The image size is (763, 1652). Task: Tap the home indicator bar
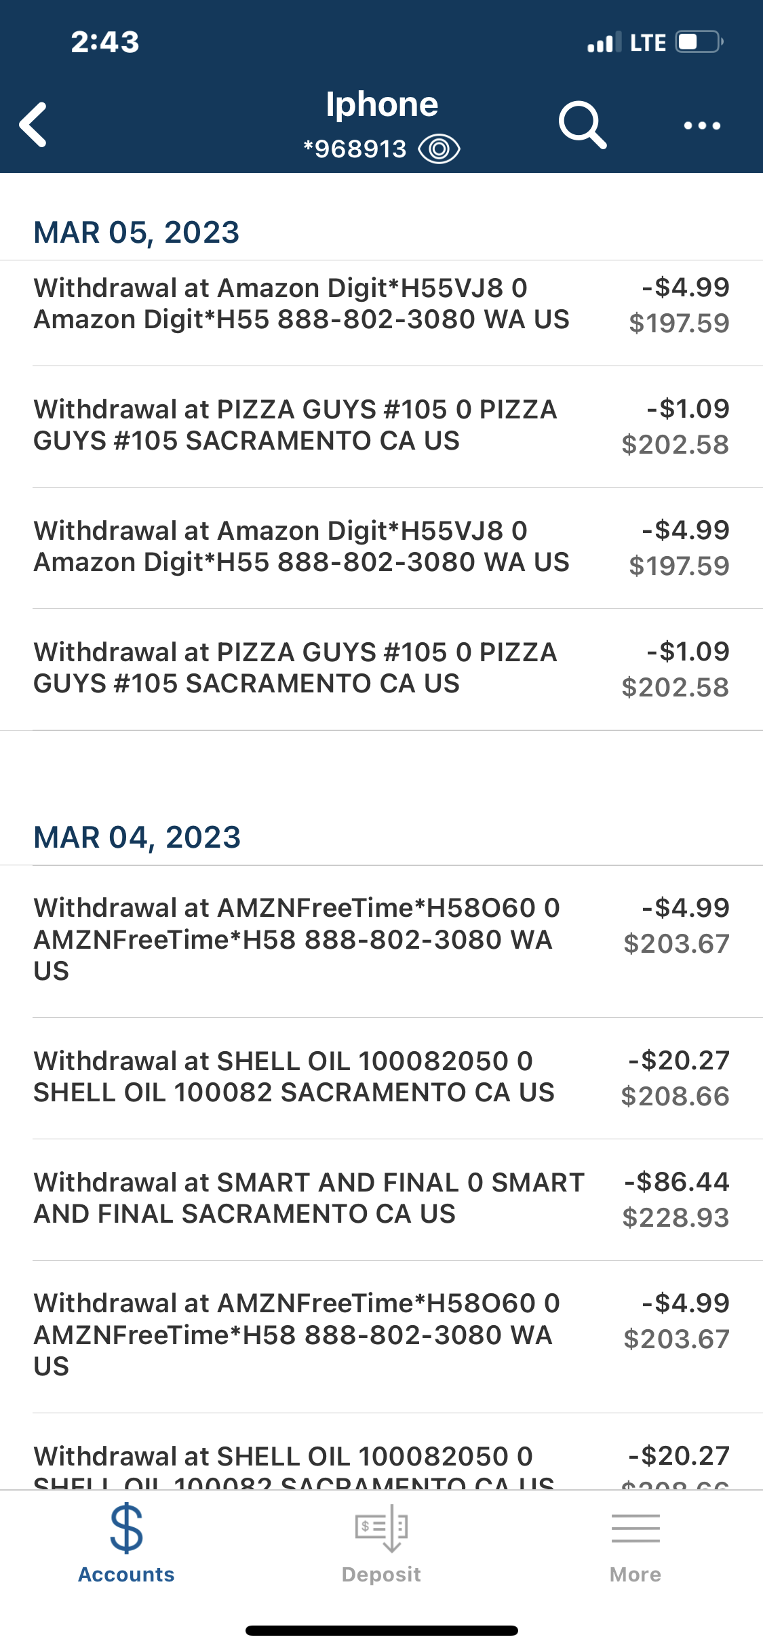(x=382, y=1630)
